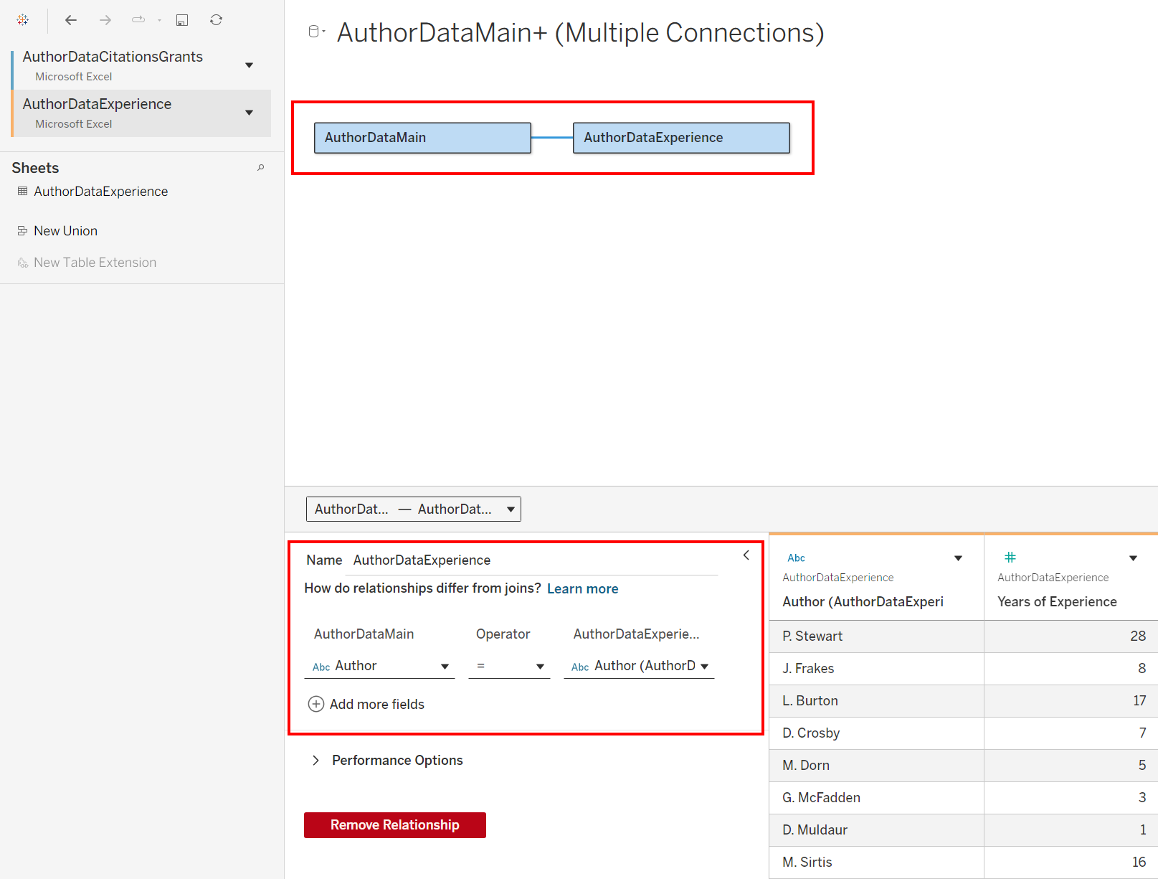Open the Learn more link
The image size is (1158, 879).
(x=582, y=589)
